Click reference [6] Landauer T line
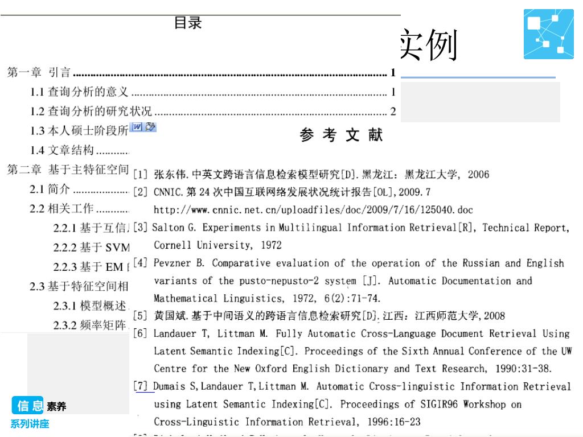583x437 pixels. pyautogui.click(x=351, y=333)
